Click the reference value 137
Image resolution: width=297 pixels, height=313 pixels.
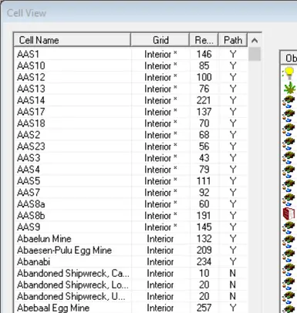(x=204, y=112)
